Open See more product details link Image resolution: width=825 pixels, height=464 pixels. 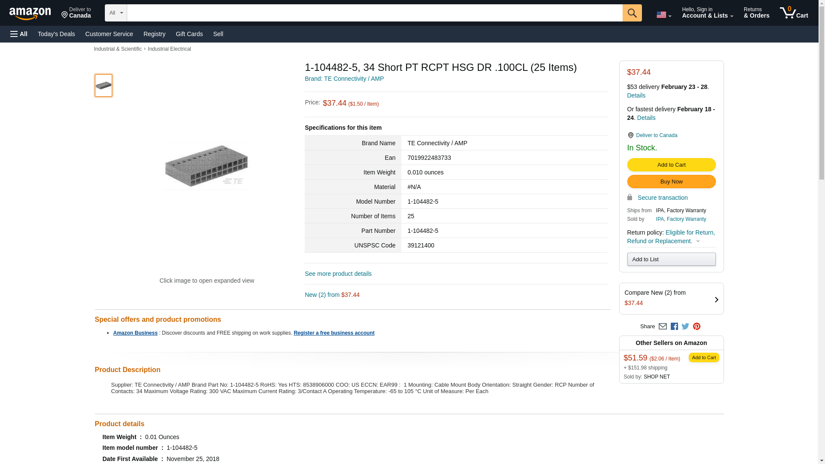pos(338,274)
